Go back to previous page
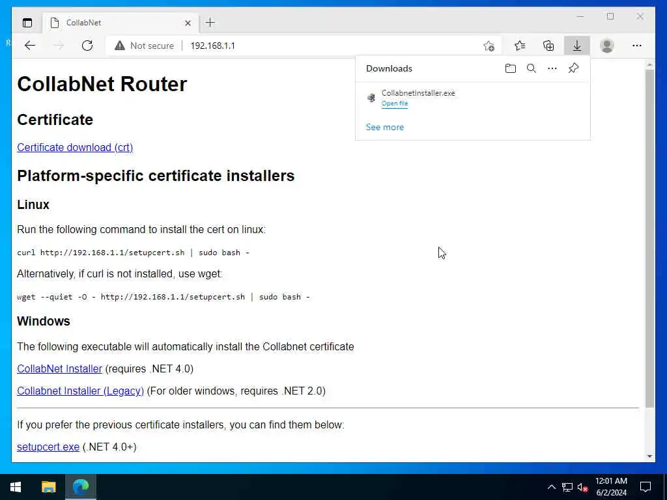This screenshot has height=500, width=667. (30, 46)
